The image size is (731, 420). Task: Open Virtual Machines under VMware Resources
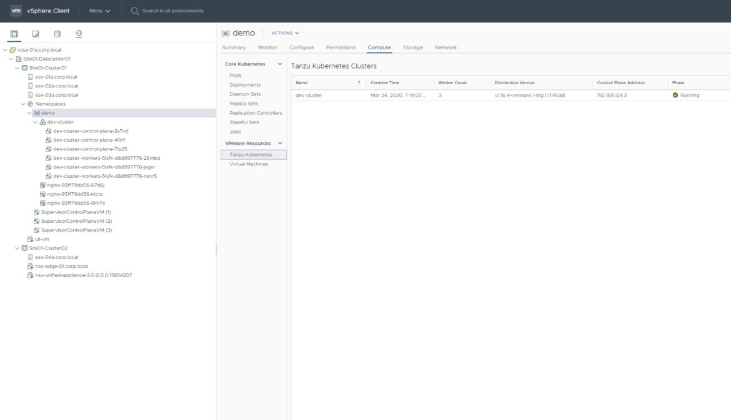pyautogui.click(x=249, y=164)
